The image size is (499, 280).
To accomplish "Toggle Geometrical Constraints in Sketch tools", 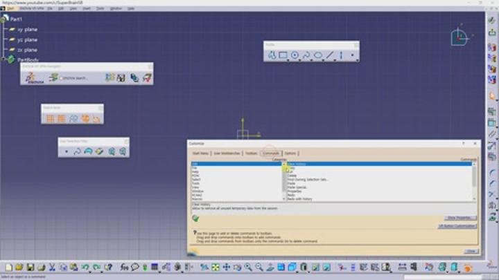I will (x=85, y=118).
